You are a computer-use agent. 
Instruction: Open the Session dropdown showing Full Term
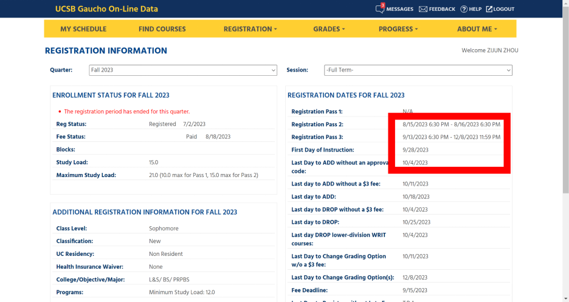418,70
